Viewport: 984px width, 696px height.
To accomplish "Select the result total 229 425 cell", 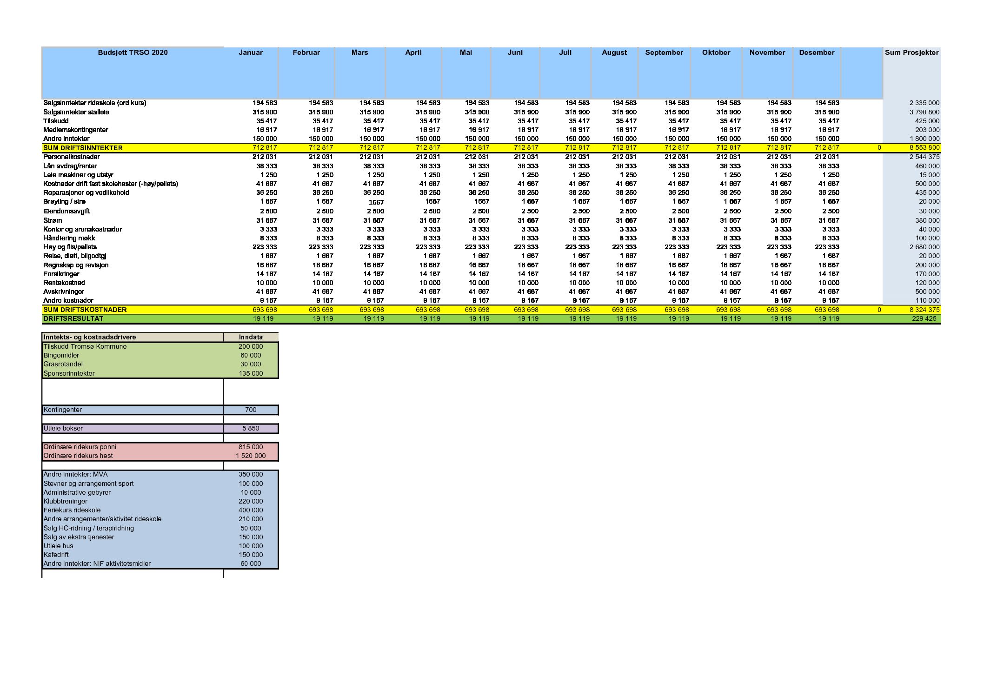I will (x=924, y=318).
